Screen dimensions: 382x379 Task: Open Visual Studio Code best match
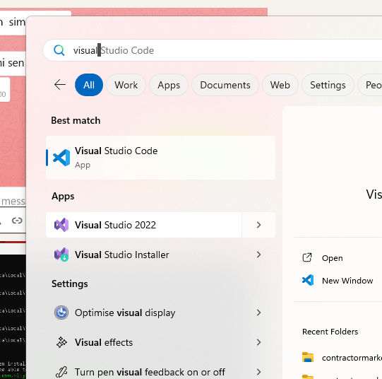[160, 158]
